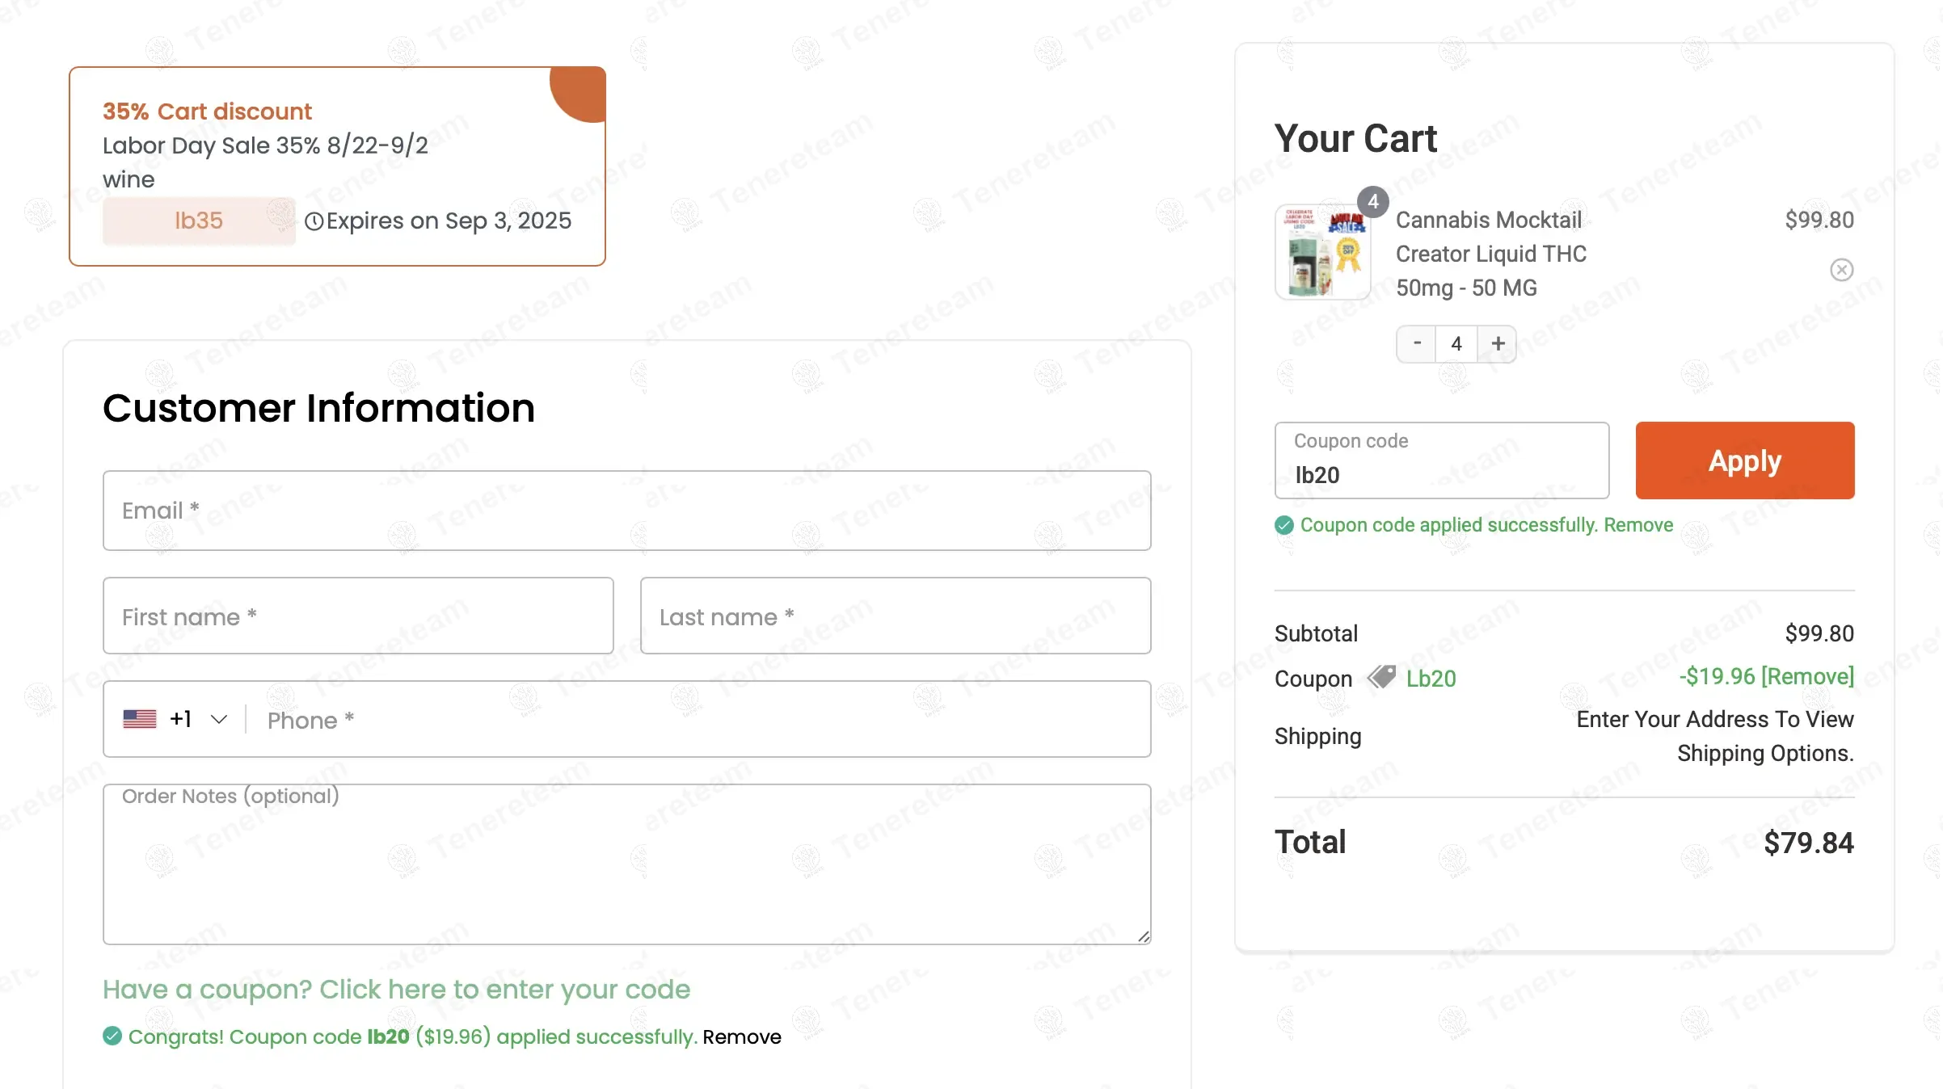Click the Apply coupon button
The width and height of the screenshot is (1943, 1089).
(x=1745, y=460)
